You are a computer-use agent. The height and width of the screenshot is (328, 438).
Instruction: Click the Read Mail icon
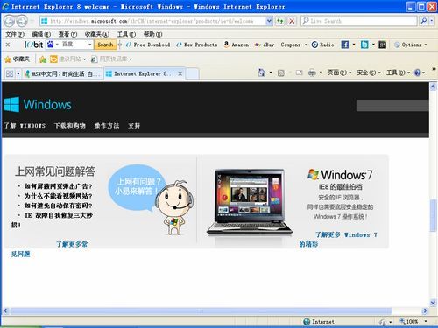pos(299,73)
